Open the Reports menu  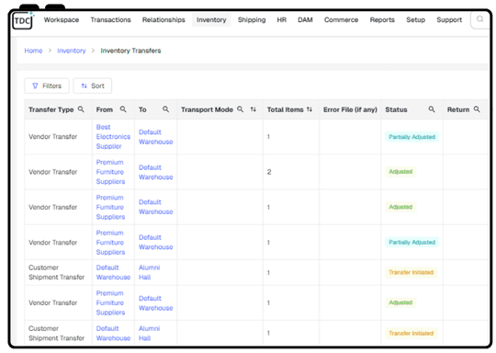382,20
